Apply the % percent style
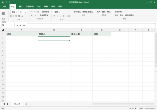 [57, 16]
